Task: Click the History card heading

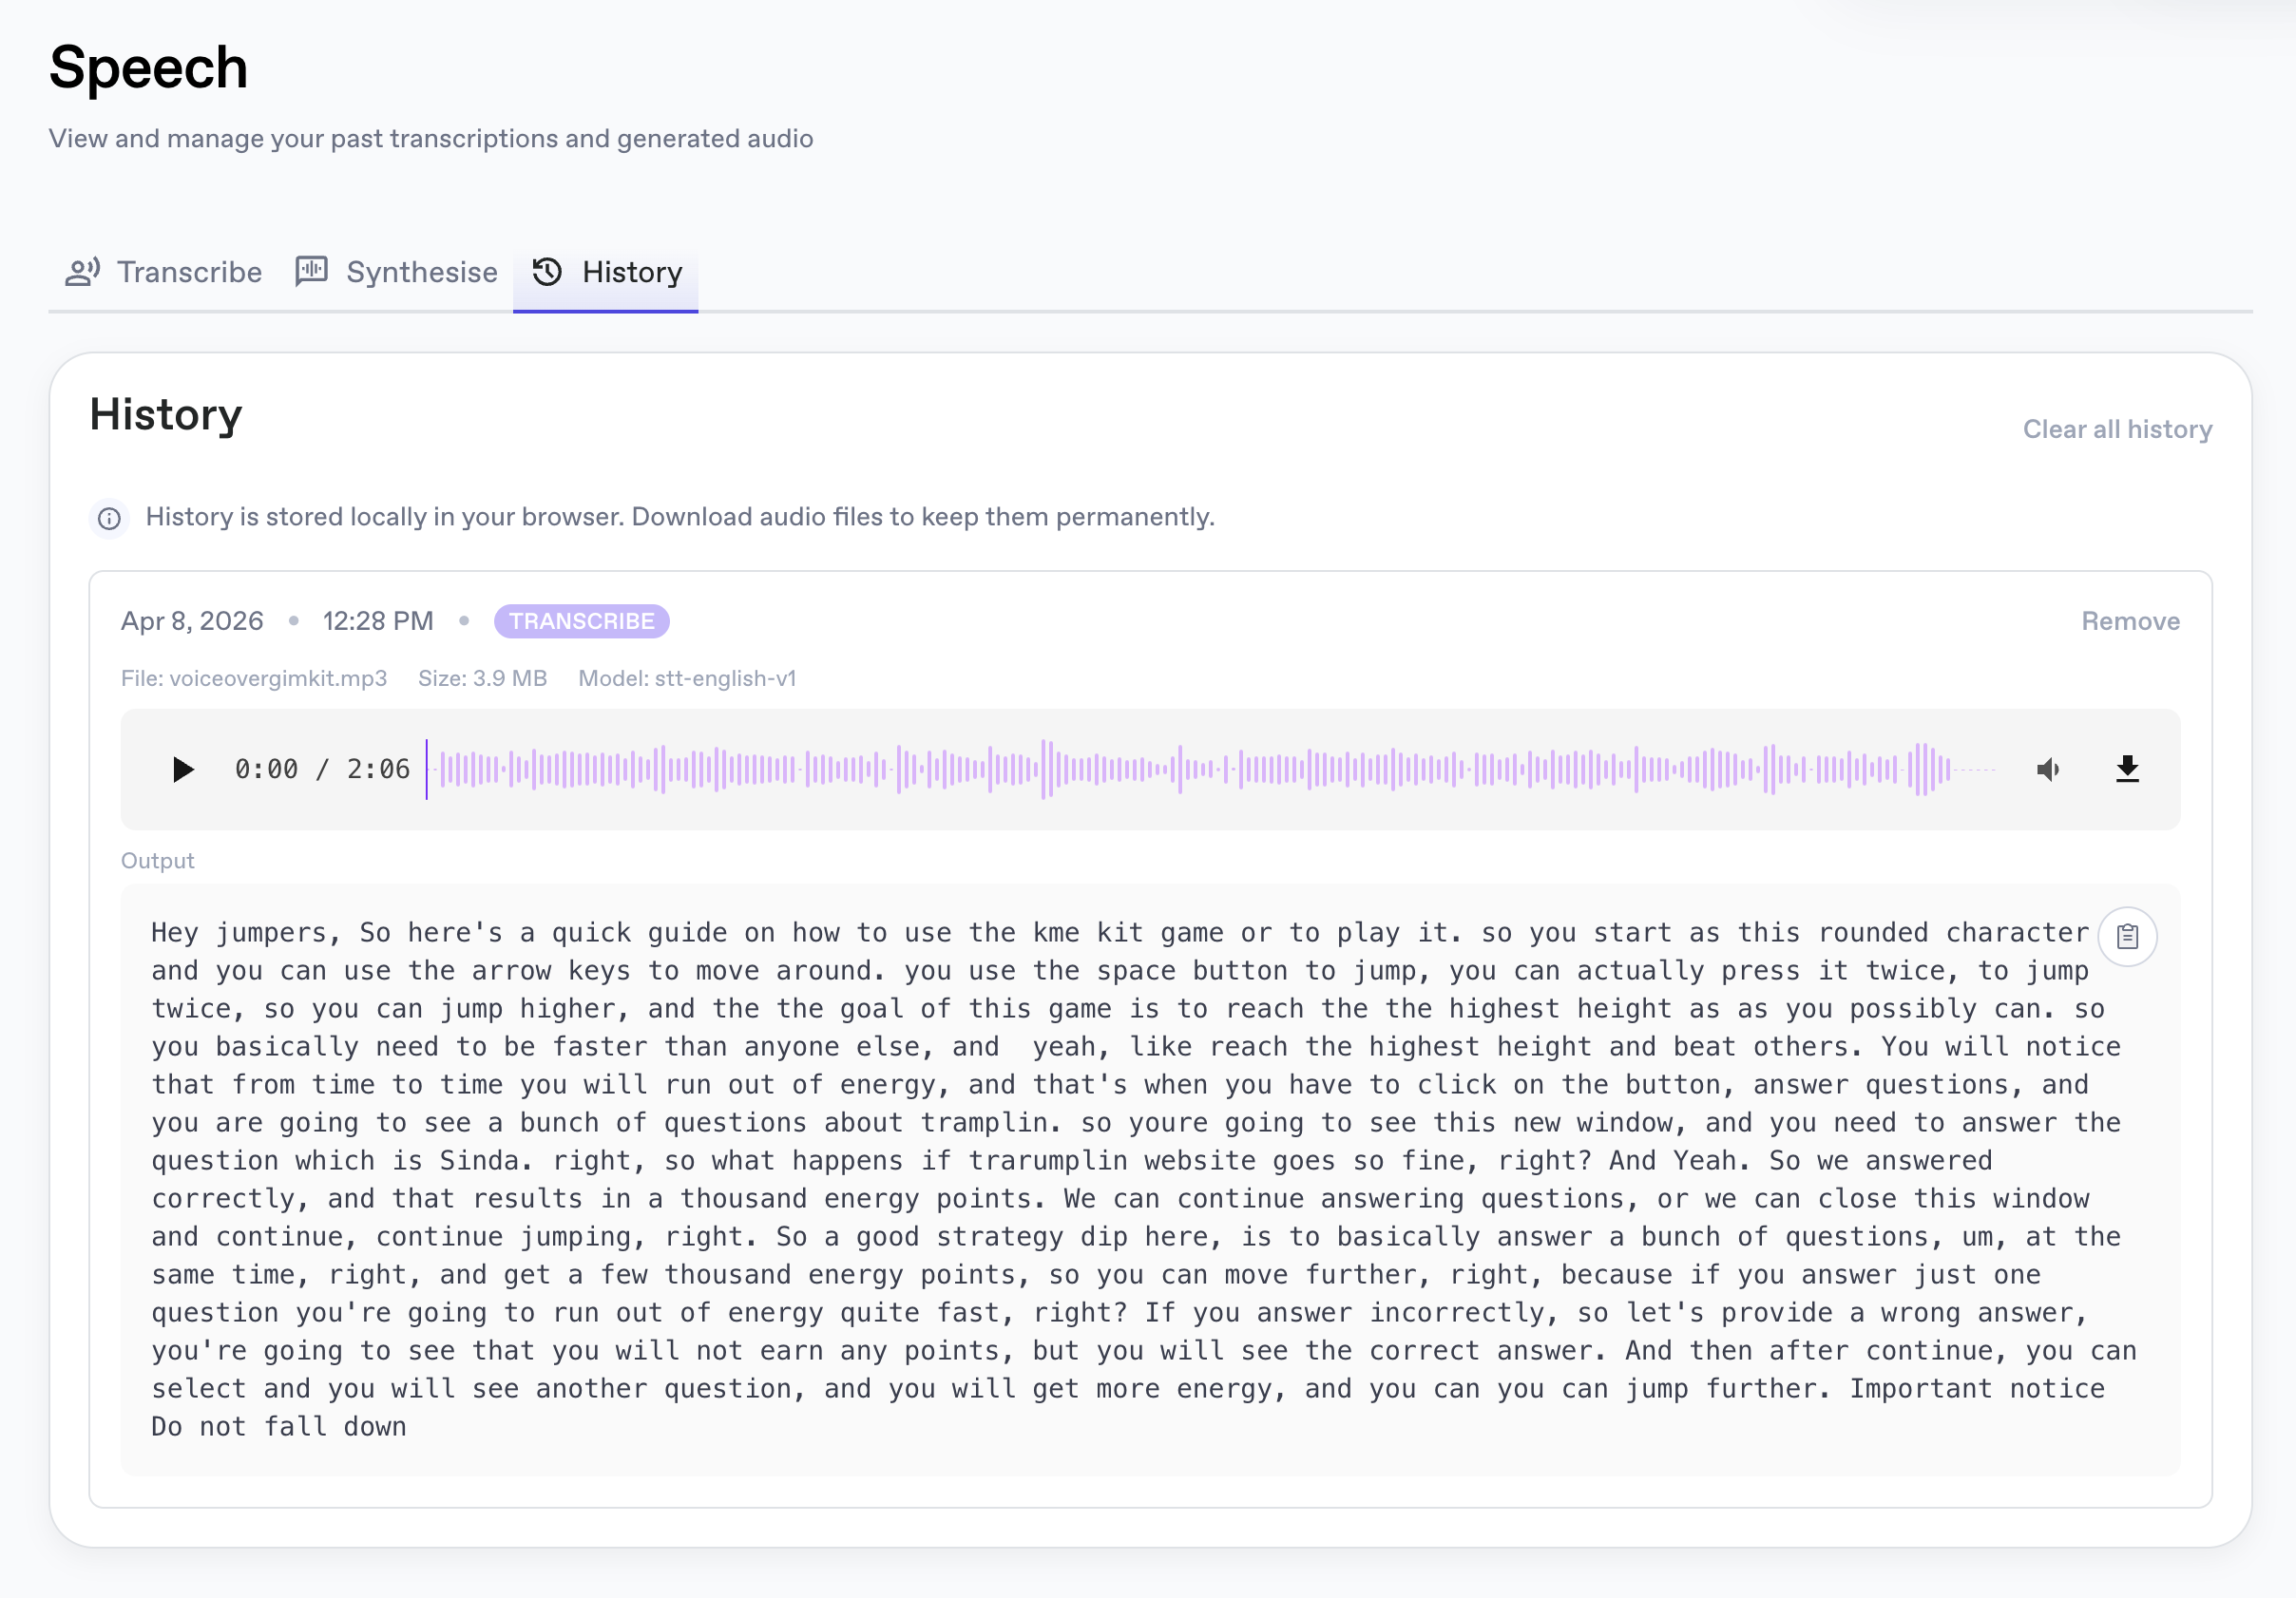Action: tap(166, 414)
